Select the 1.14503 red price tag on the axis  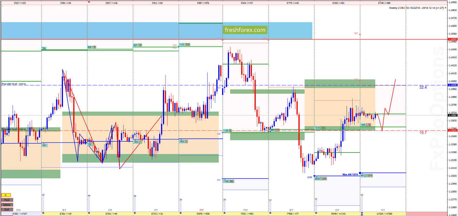click(453, 39)
